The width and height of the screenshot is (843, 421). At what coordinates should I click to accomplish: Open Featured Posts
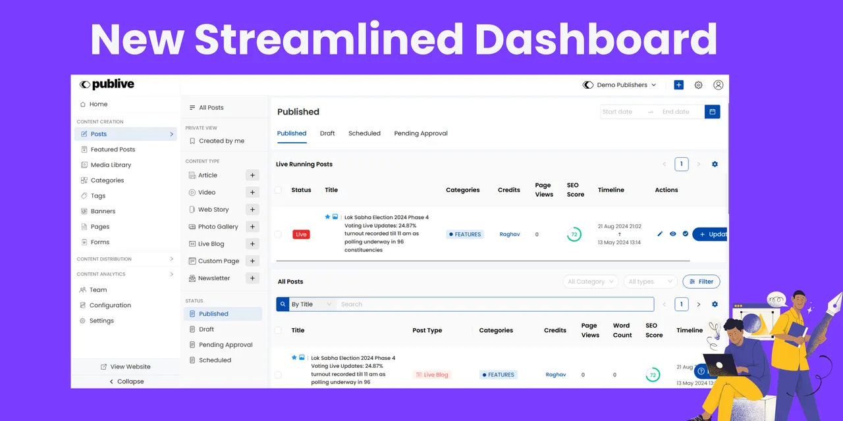point(113,149)
